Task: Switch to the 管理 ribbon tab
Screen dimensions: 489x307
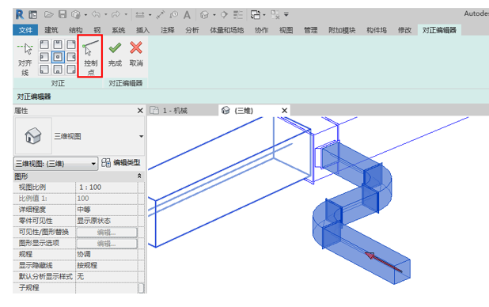Action: pyautogui.click(x=311, y=30)
